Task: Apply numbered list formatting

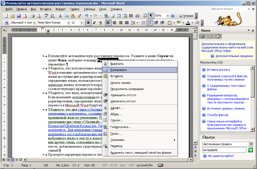Action: point(143,23)
